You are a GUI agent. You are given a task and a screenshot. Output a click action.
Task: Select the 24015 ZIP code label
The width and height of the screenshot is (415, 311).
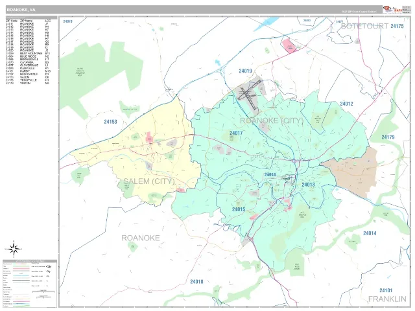(x=239, y=209)
